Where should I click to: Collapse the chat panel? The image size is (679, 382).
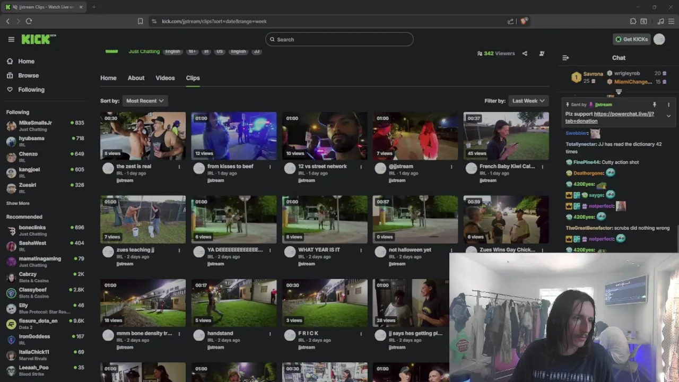click(x=565, y=58)
